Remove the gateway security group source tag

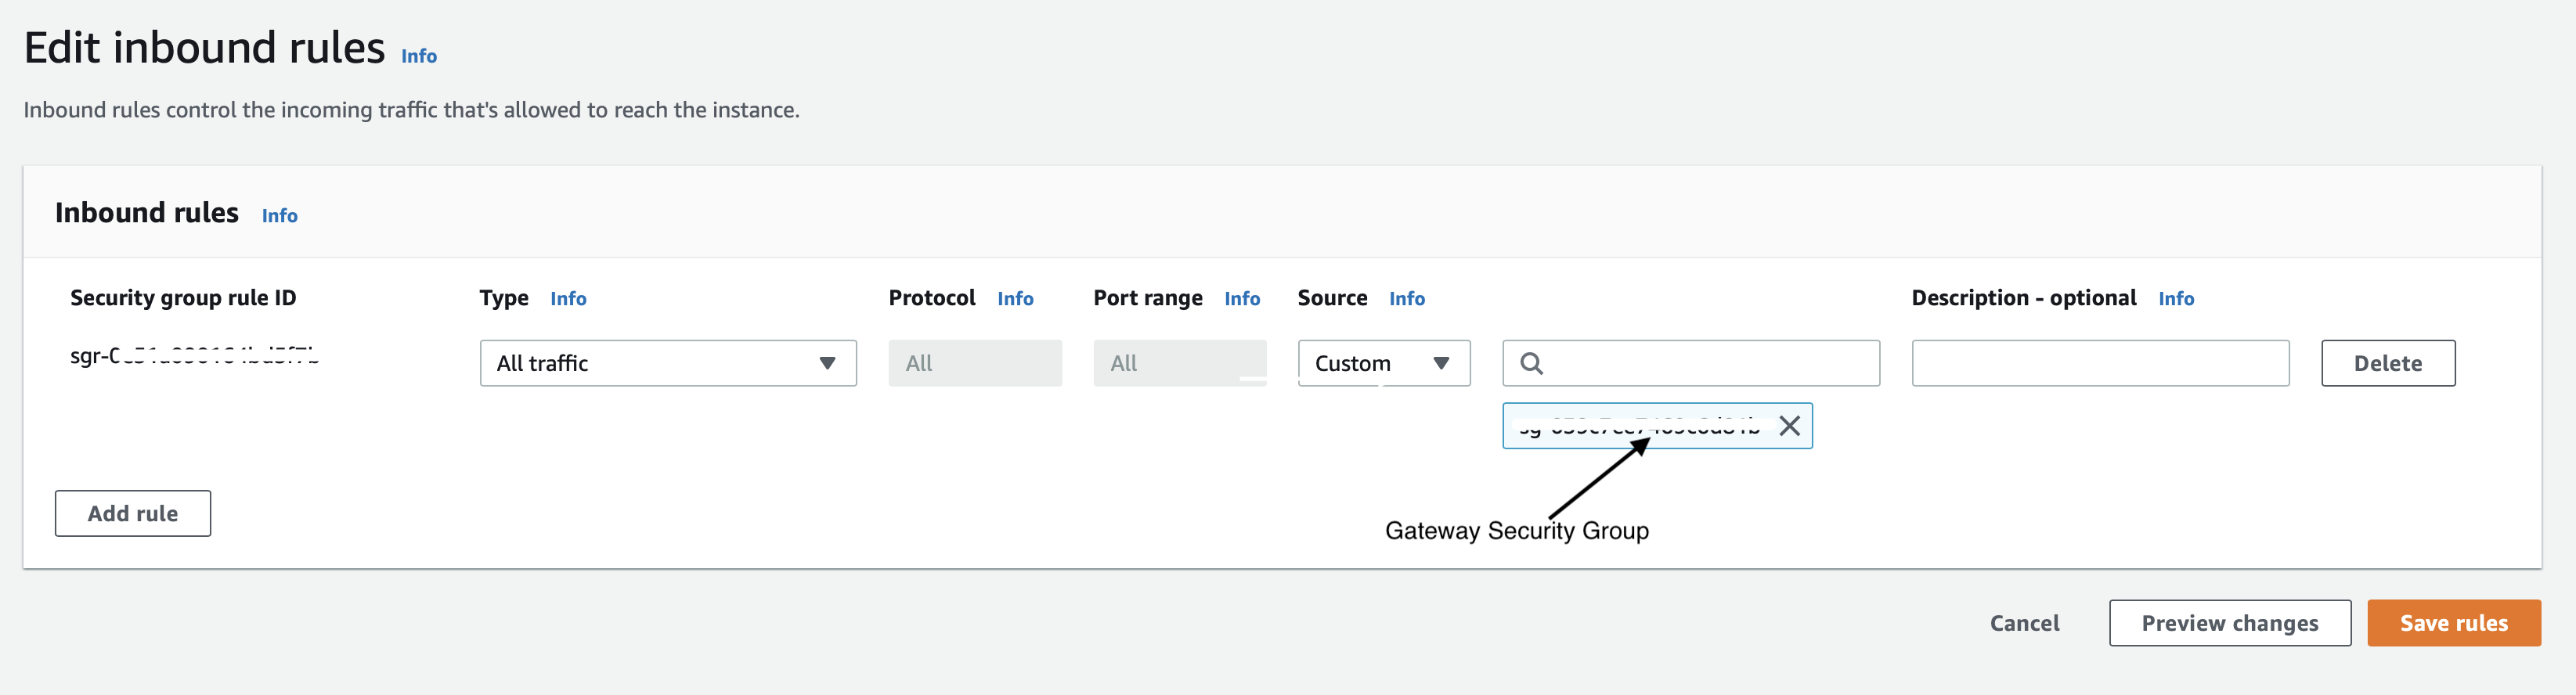tap(1789, 426)
